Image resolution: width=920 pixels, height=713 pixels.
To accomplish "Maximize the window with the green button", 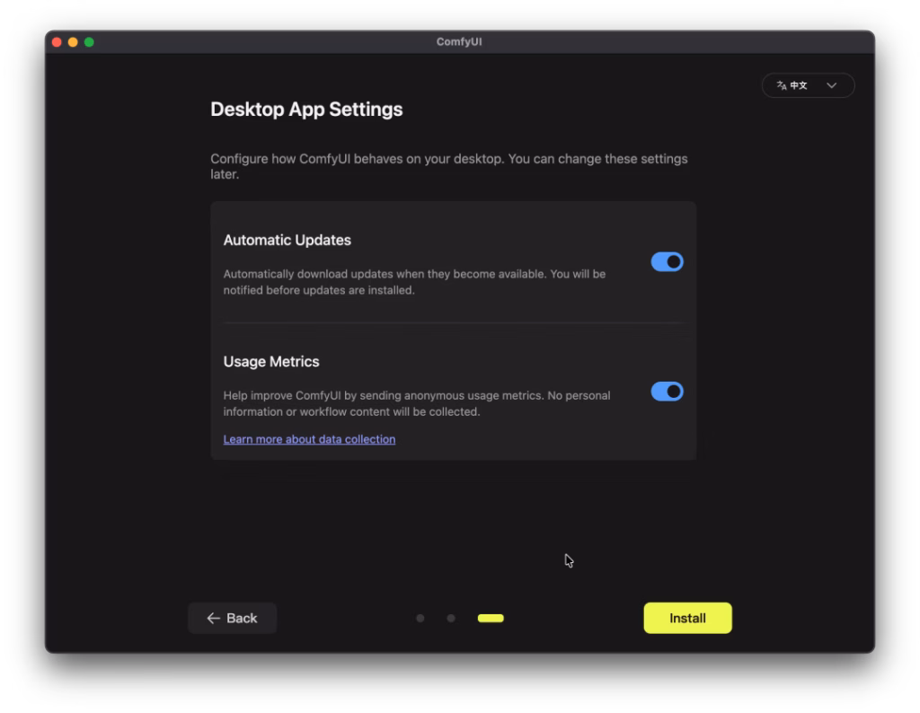I will (x=89, y=42).
